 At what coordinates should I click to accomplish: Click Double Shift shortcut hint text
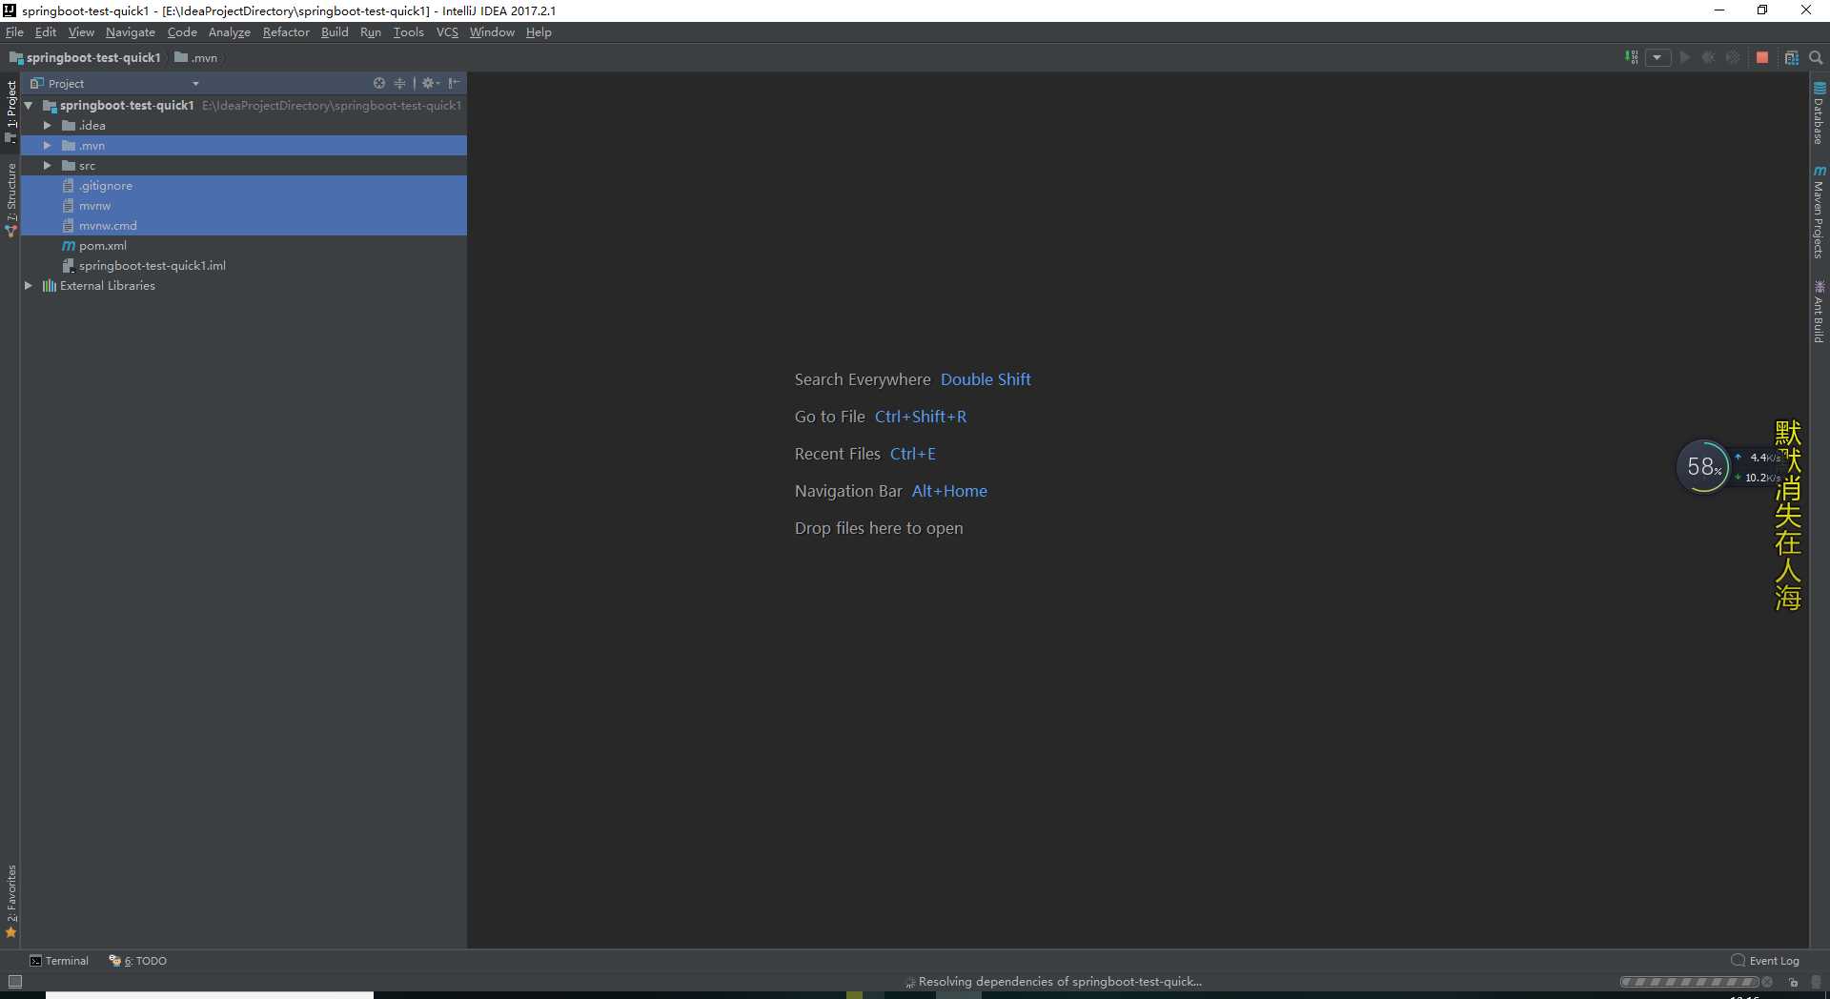(986, 379)
